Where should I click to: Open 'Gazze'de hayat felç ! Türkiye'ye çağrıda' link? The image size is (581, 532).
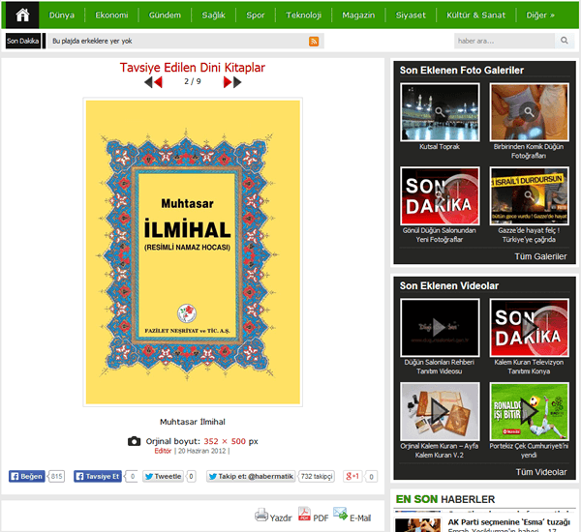tap(529, 235)
